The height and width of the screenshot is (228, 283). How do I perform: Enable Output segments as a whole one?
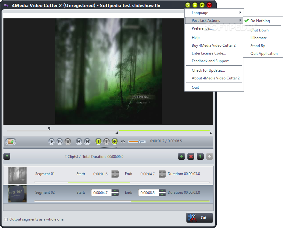pyautogui.click(x=6, y=219)
